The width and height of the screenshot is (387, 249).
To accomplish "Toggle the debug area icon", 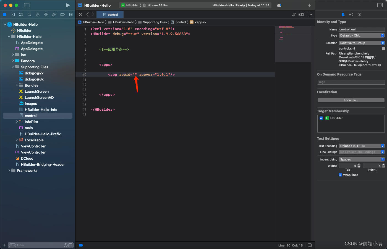I will coord(310,245).
